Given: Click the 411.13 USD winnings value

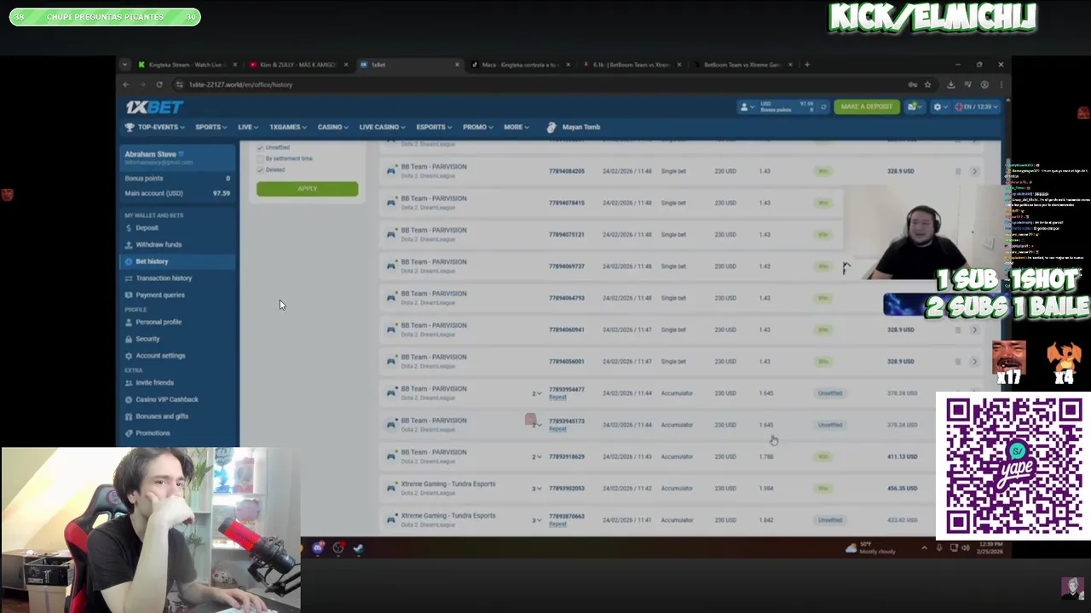Looking at the screenshot, I should pyautogui.click(x=902, y=457).
